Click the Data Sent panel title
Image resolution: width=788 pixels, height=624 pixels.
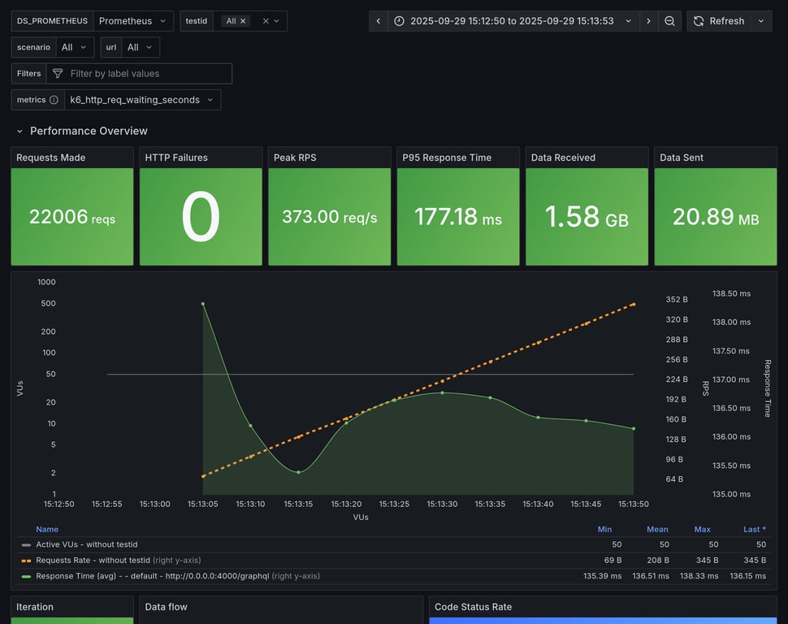pos(682,158)
